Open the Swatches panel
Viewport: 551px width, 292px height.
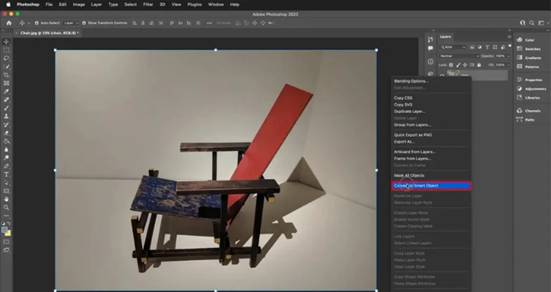click(528, 49)
